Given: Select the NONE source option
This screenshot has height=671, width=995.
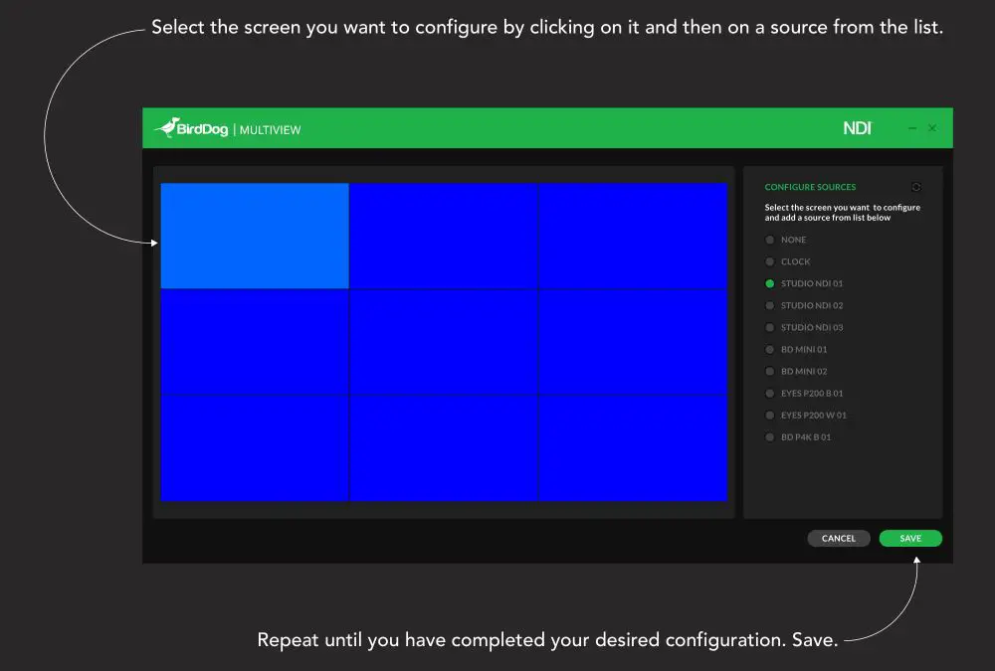Looking at the screenshot, I should click(793, 240).
